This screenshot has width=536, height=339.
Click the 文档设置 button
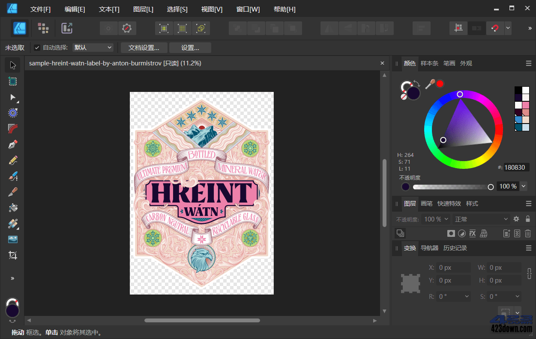point(144,47)
